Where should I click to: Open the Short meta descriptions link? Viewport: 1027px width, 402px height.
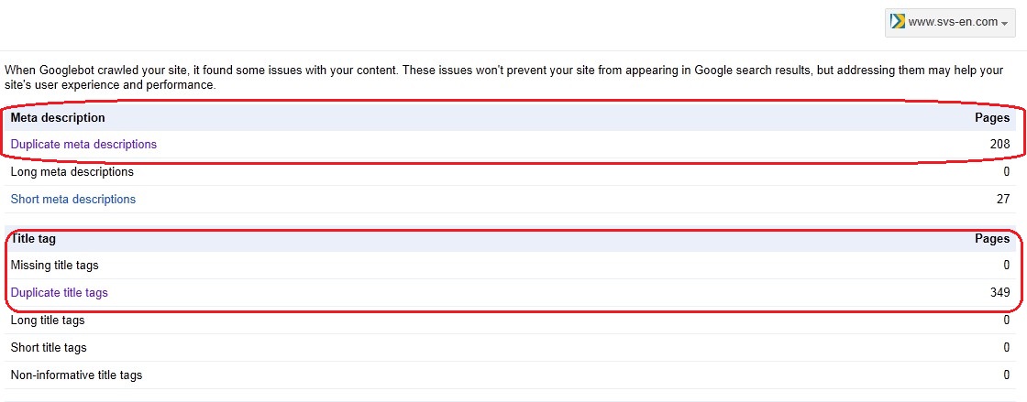point(73,200)
